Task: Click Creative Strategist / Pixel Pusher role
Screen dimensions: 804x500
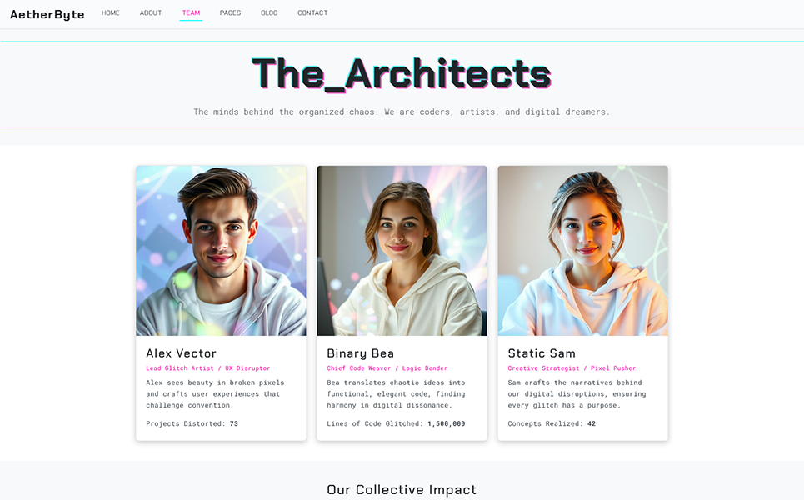Action: [572, 368]
